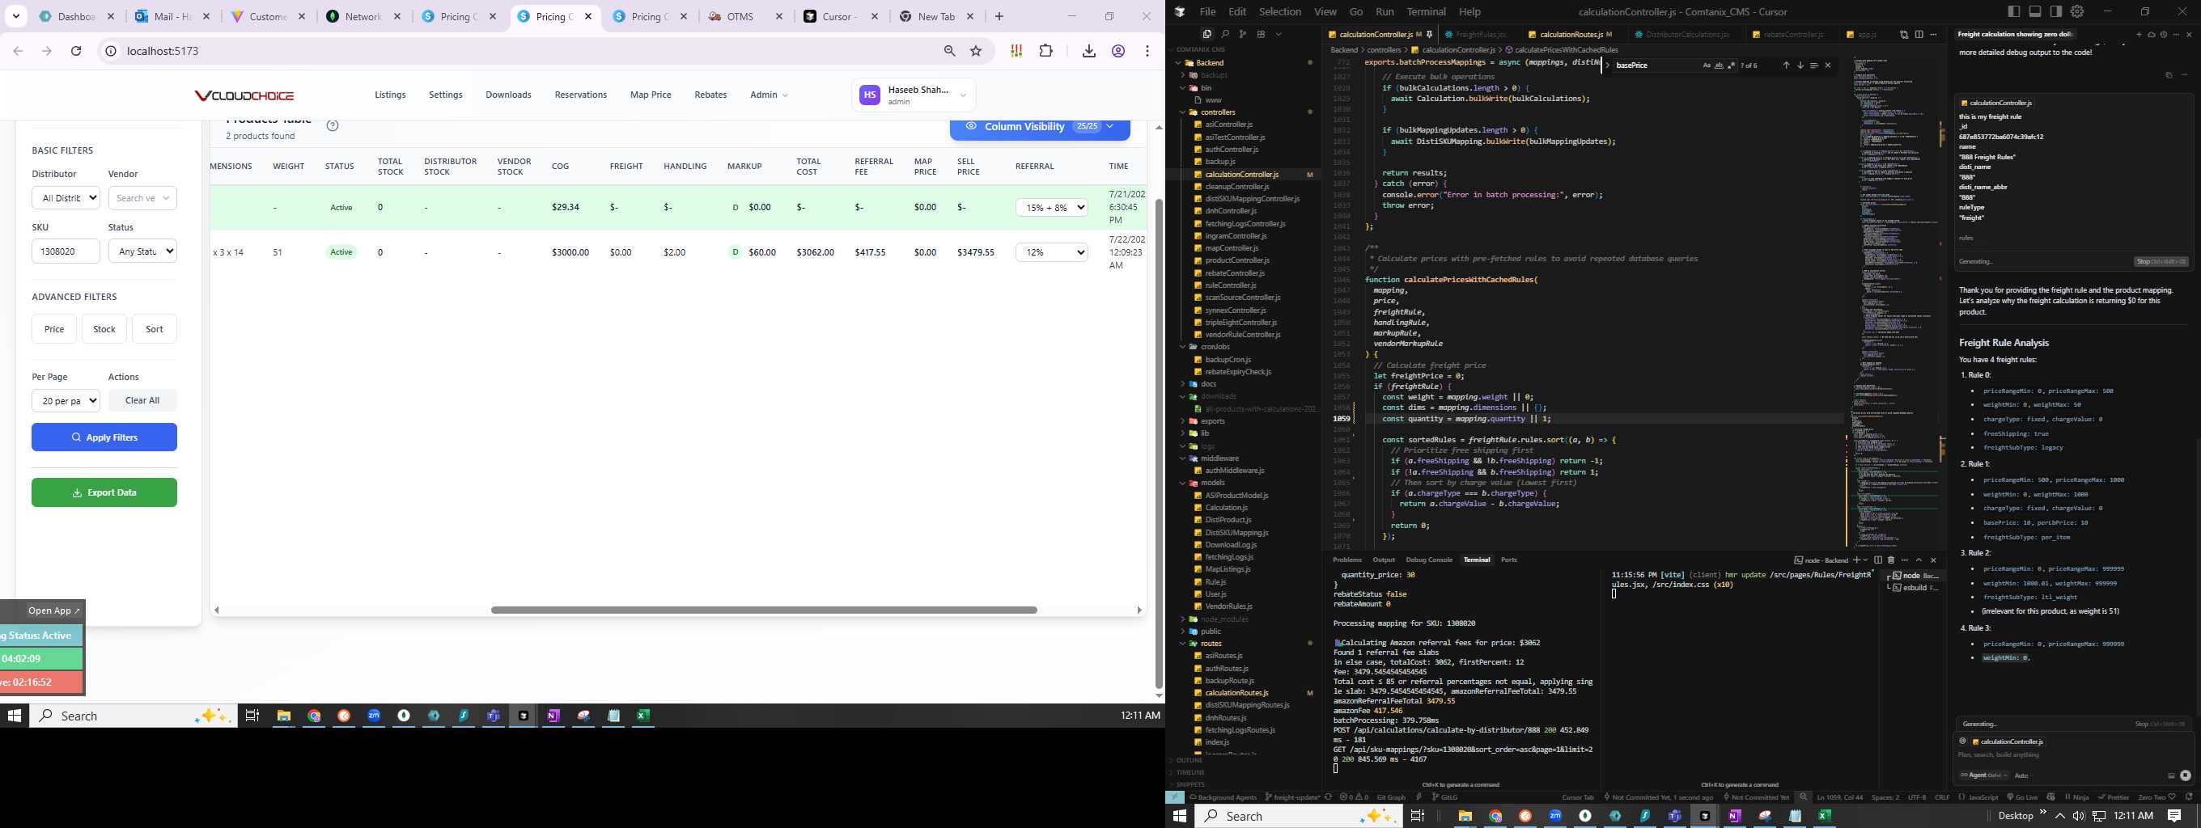The width and height of the screenshot is (2201, 828).
Task: Open the Terminal menu in Cursor
Action: tap(1426, 12)
